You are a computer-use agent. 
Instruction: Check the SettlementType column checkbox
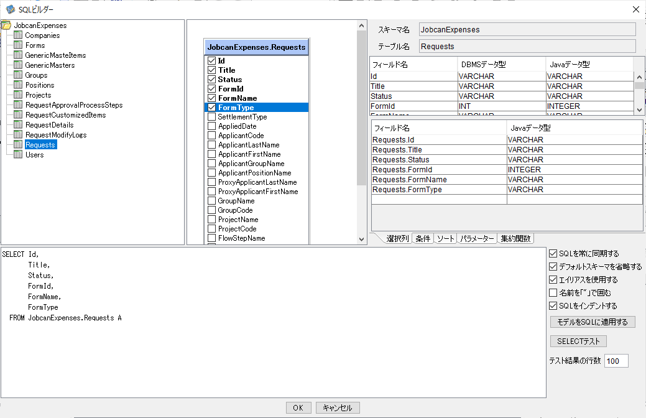(212, 117)
